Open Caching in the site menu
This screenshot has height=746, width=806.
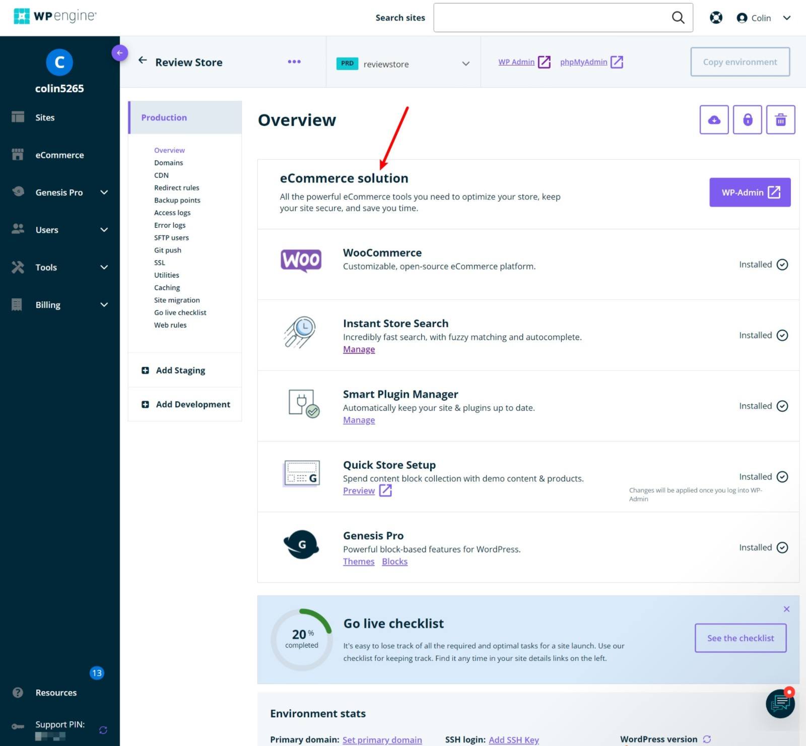coord(167,287)
